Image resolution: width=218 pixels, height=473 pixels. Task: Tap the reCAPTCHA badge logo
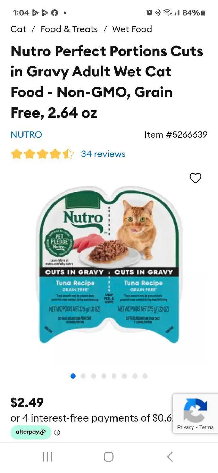coord(196,410)
